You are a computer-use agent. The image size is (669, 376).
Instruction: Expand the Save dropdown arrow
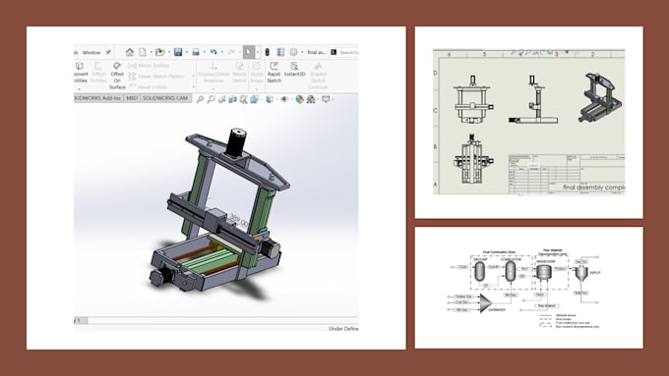[x=187, y=53]
